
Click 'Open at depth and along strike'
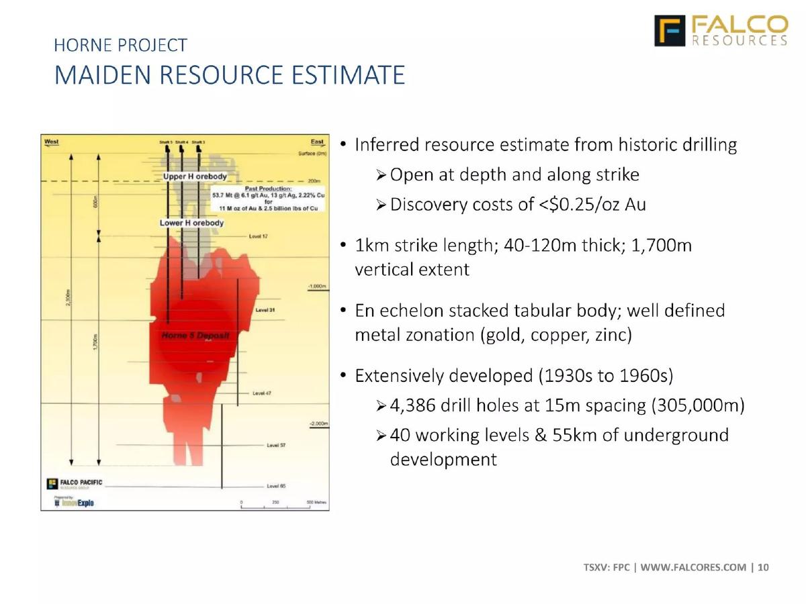coord(514,175)
